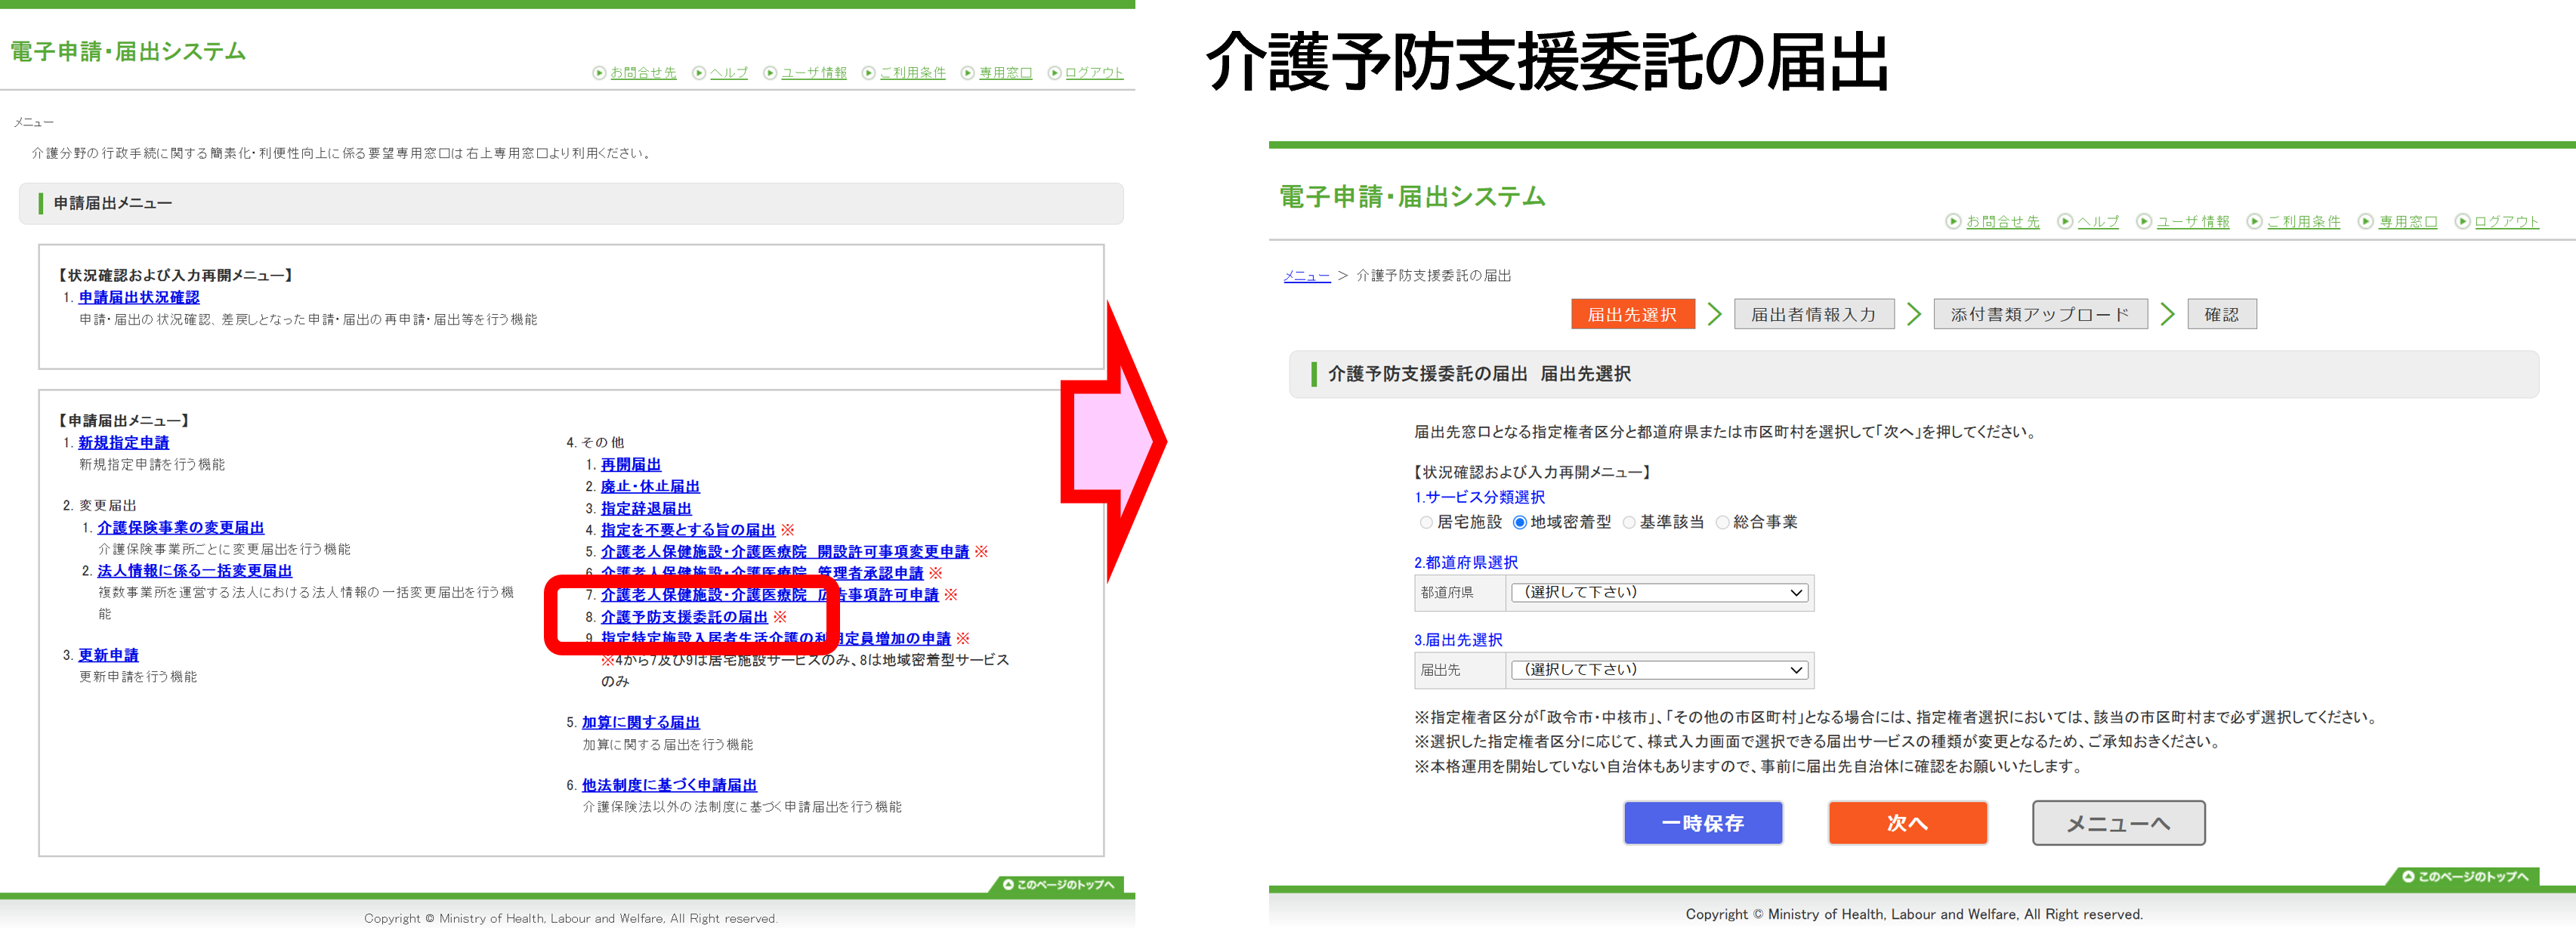2576x934 pixels.
Task: Open 都道府県 dropdown
Action: pos(1659,593)
